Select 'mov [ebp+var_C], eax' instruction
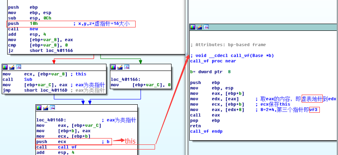This screenshot has height=155, width=338. click(x=35, y=85)
